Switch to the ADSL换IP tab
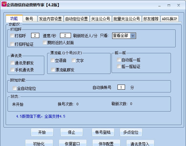 (x=170, y=19)
